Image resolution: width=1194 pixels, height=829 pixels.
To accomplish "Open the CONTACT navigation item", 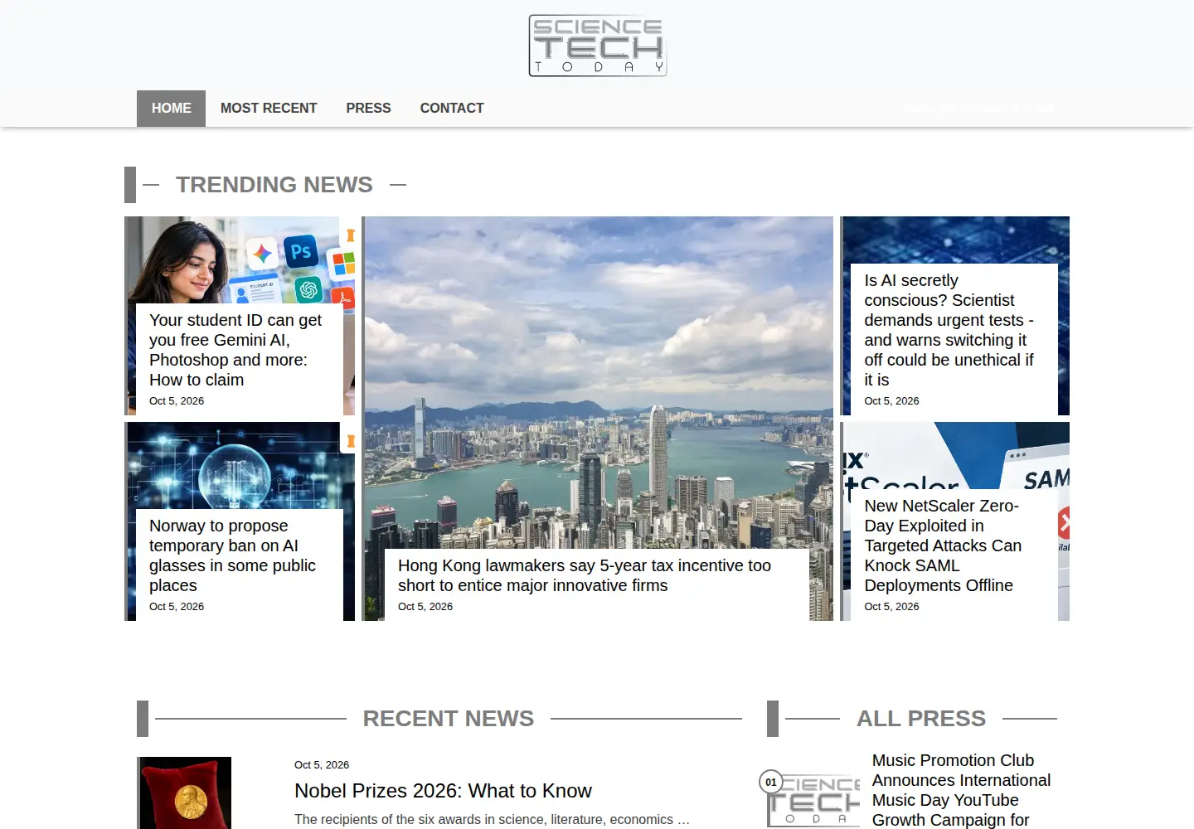I will pyautogui.click(x=452, y=109).
